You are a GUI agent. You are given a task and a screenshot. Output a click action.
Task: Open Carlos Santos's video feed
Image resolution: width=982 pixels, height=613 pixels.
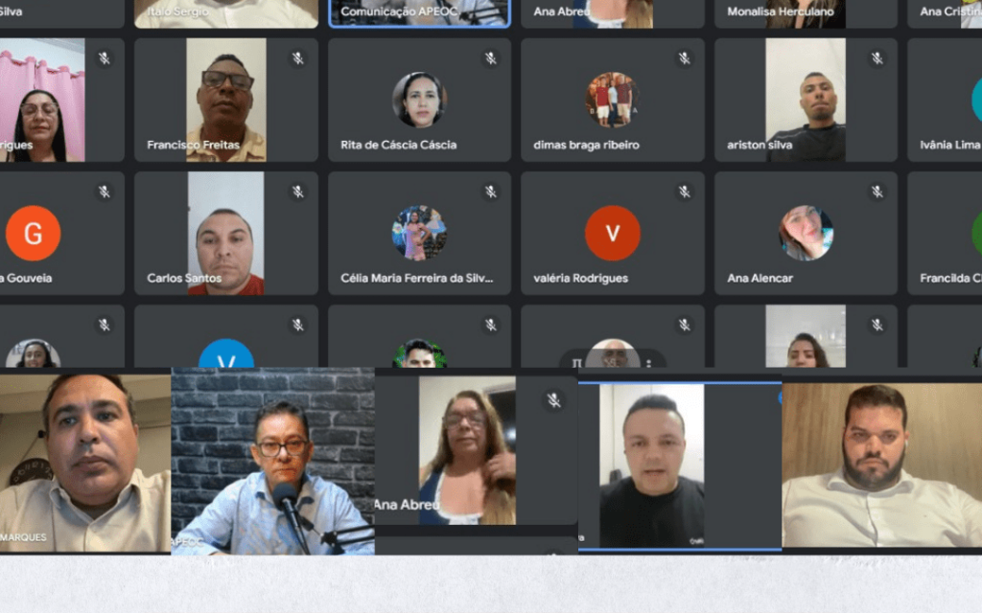point(226,234)
